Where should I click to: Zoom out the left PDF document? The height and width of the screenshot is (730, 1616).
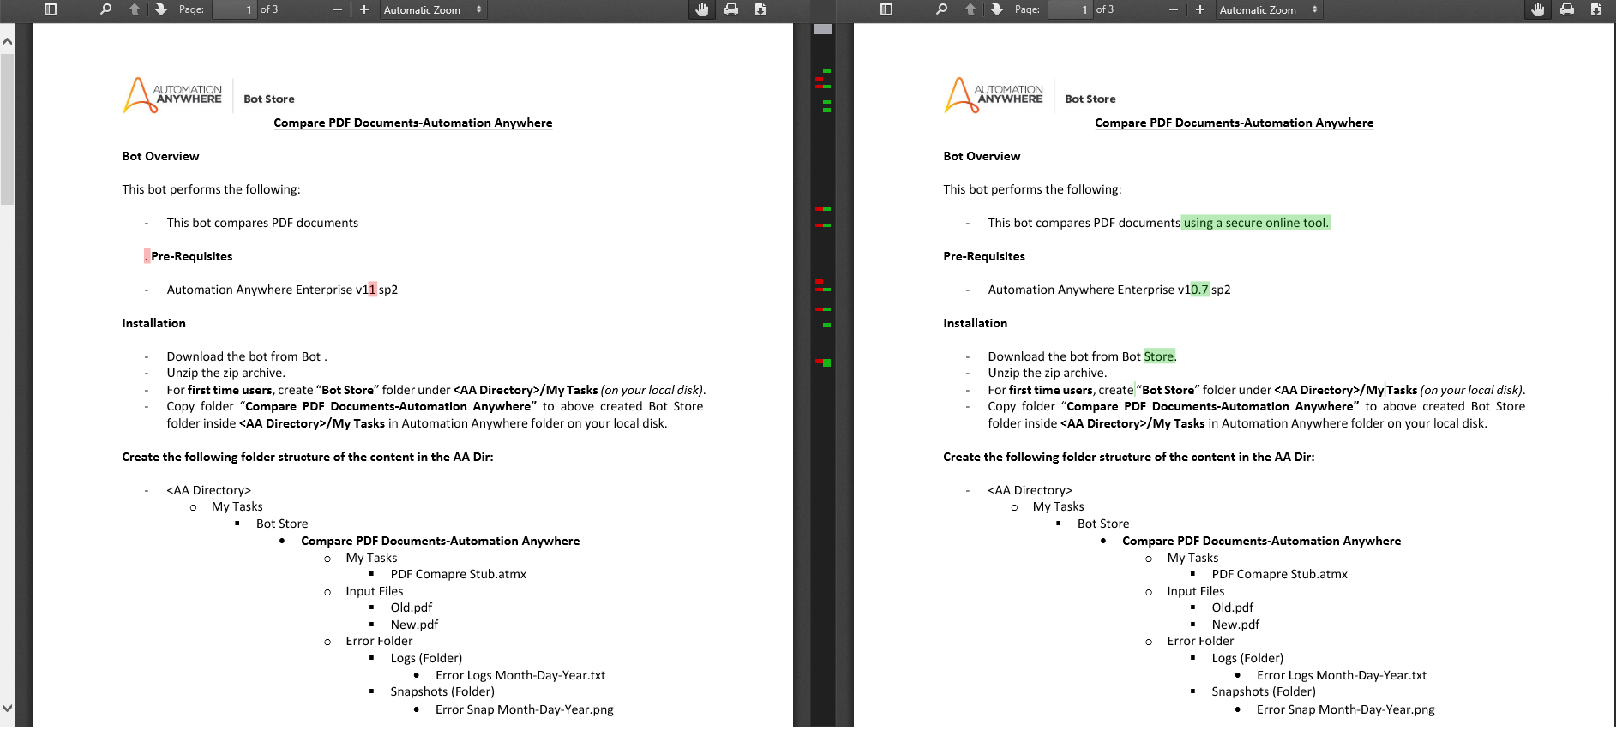tap(338, 9)
